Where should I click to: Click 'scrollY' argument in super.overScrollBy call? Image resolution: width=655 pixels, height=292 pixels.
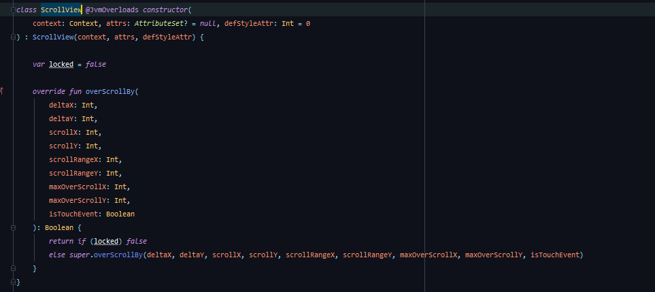(264, 255)
